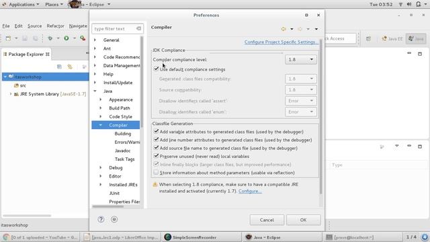This screenshot has width=430, height=242.
Task: Clear the filter text with the eraser icon
Action: tap(138, 28)
